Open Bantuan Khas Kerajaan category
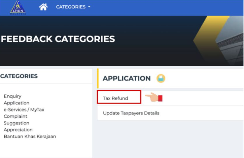 coord(30,137)
